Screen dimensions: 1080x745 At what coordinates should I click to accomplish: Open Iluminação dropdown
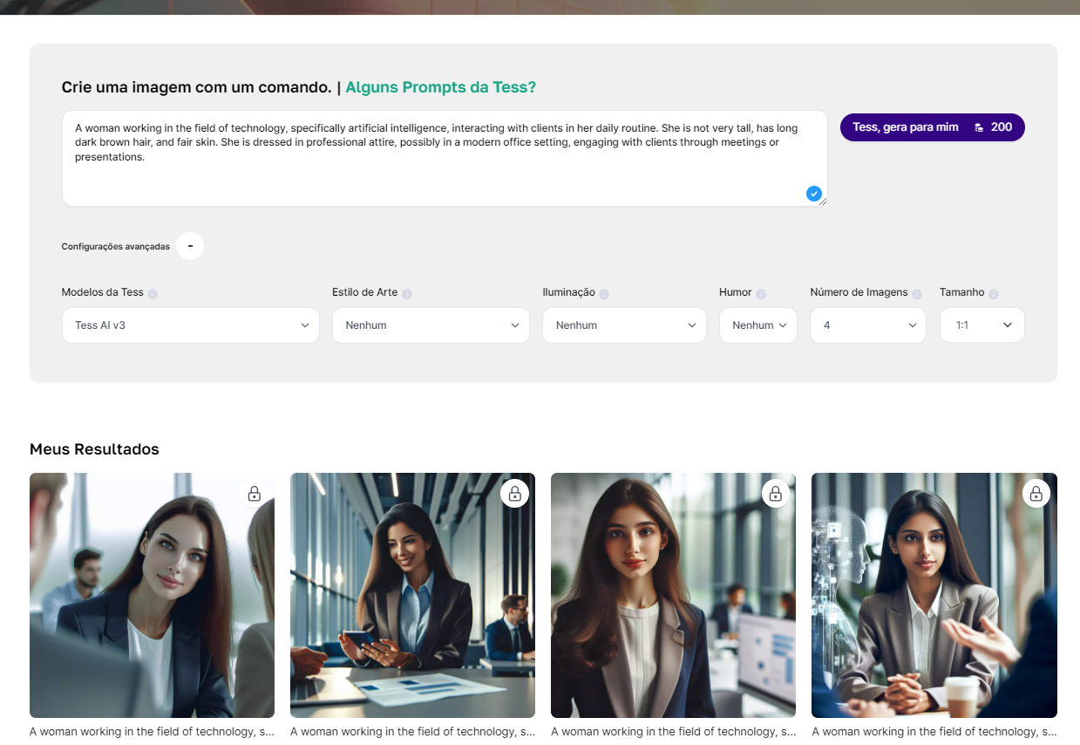click(x=624, y=325)
